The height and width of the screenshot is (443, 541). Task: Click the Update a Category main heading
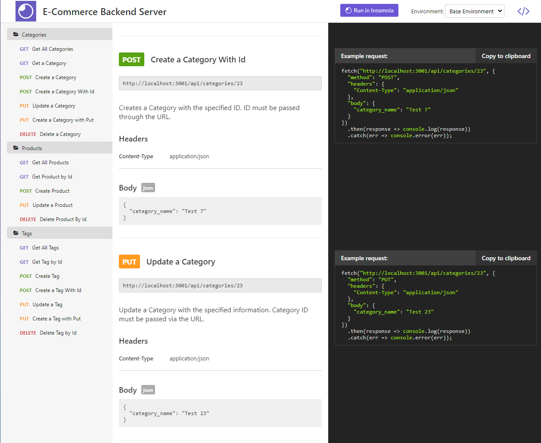(181, 262)
